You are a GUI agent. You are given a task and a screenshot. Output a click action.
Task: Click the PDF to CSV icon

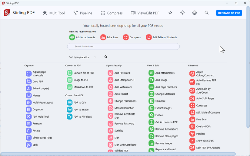point(69,103)
